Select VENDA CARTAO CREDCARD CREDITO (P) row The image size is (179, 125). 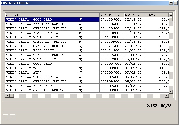coord(87,42)
